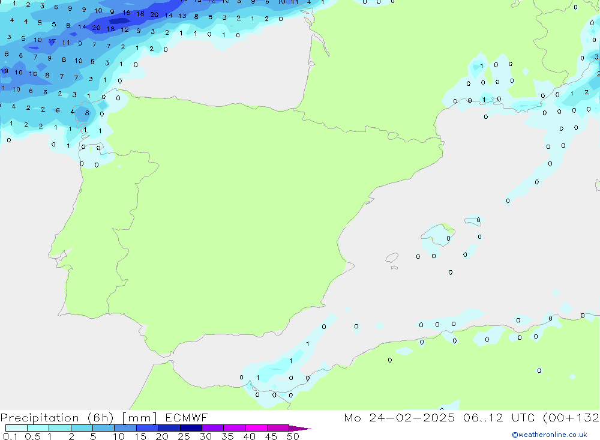The width and height of the screenshot is (600, 440).
Task: Click the "40" legend scale label
Action: pyautogui.click(x=249, y=436)
